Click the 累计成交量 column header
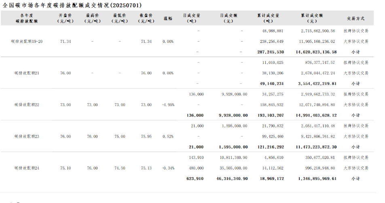The height and width of the screenshot is (203, 385). [268, 18]
